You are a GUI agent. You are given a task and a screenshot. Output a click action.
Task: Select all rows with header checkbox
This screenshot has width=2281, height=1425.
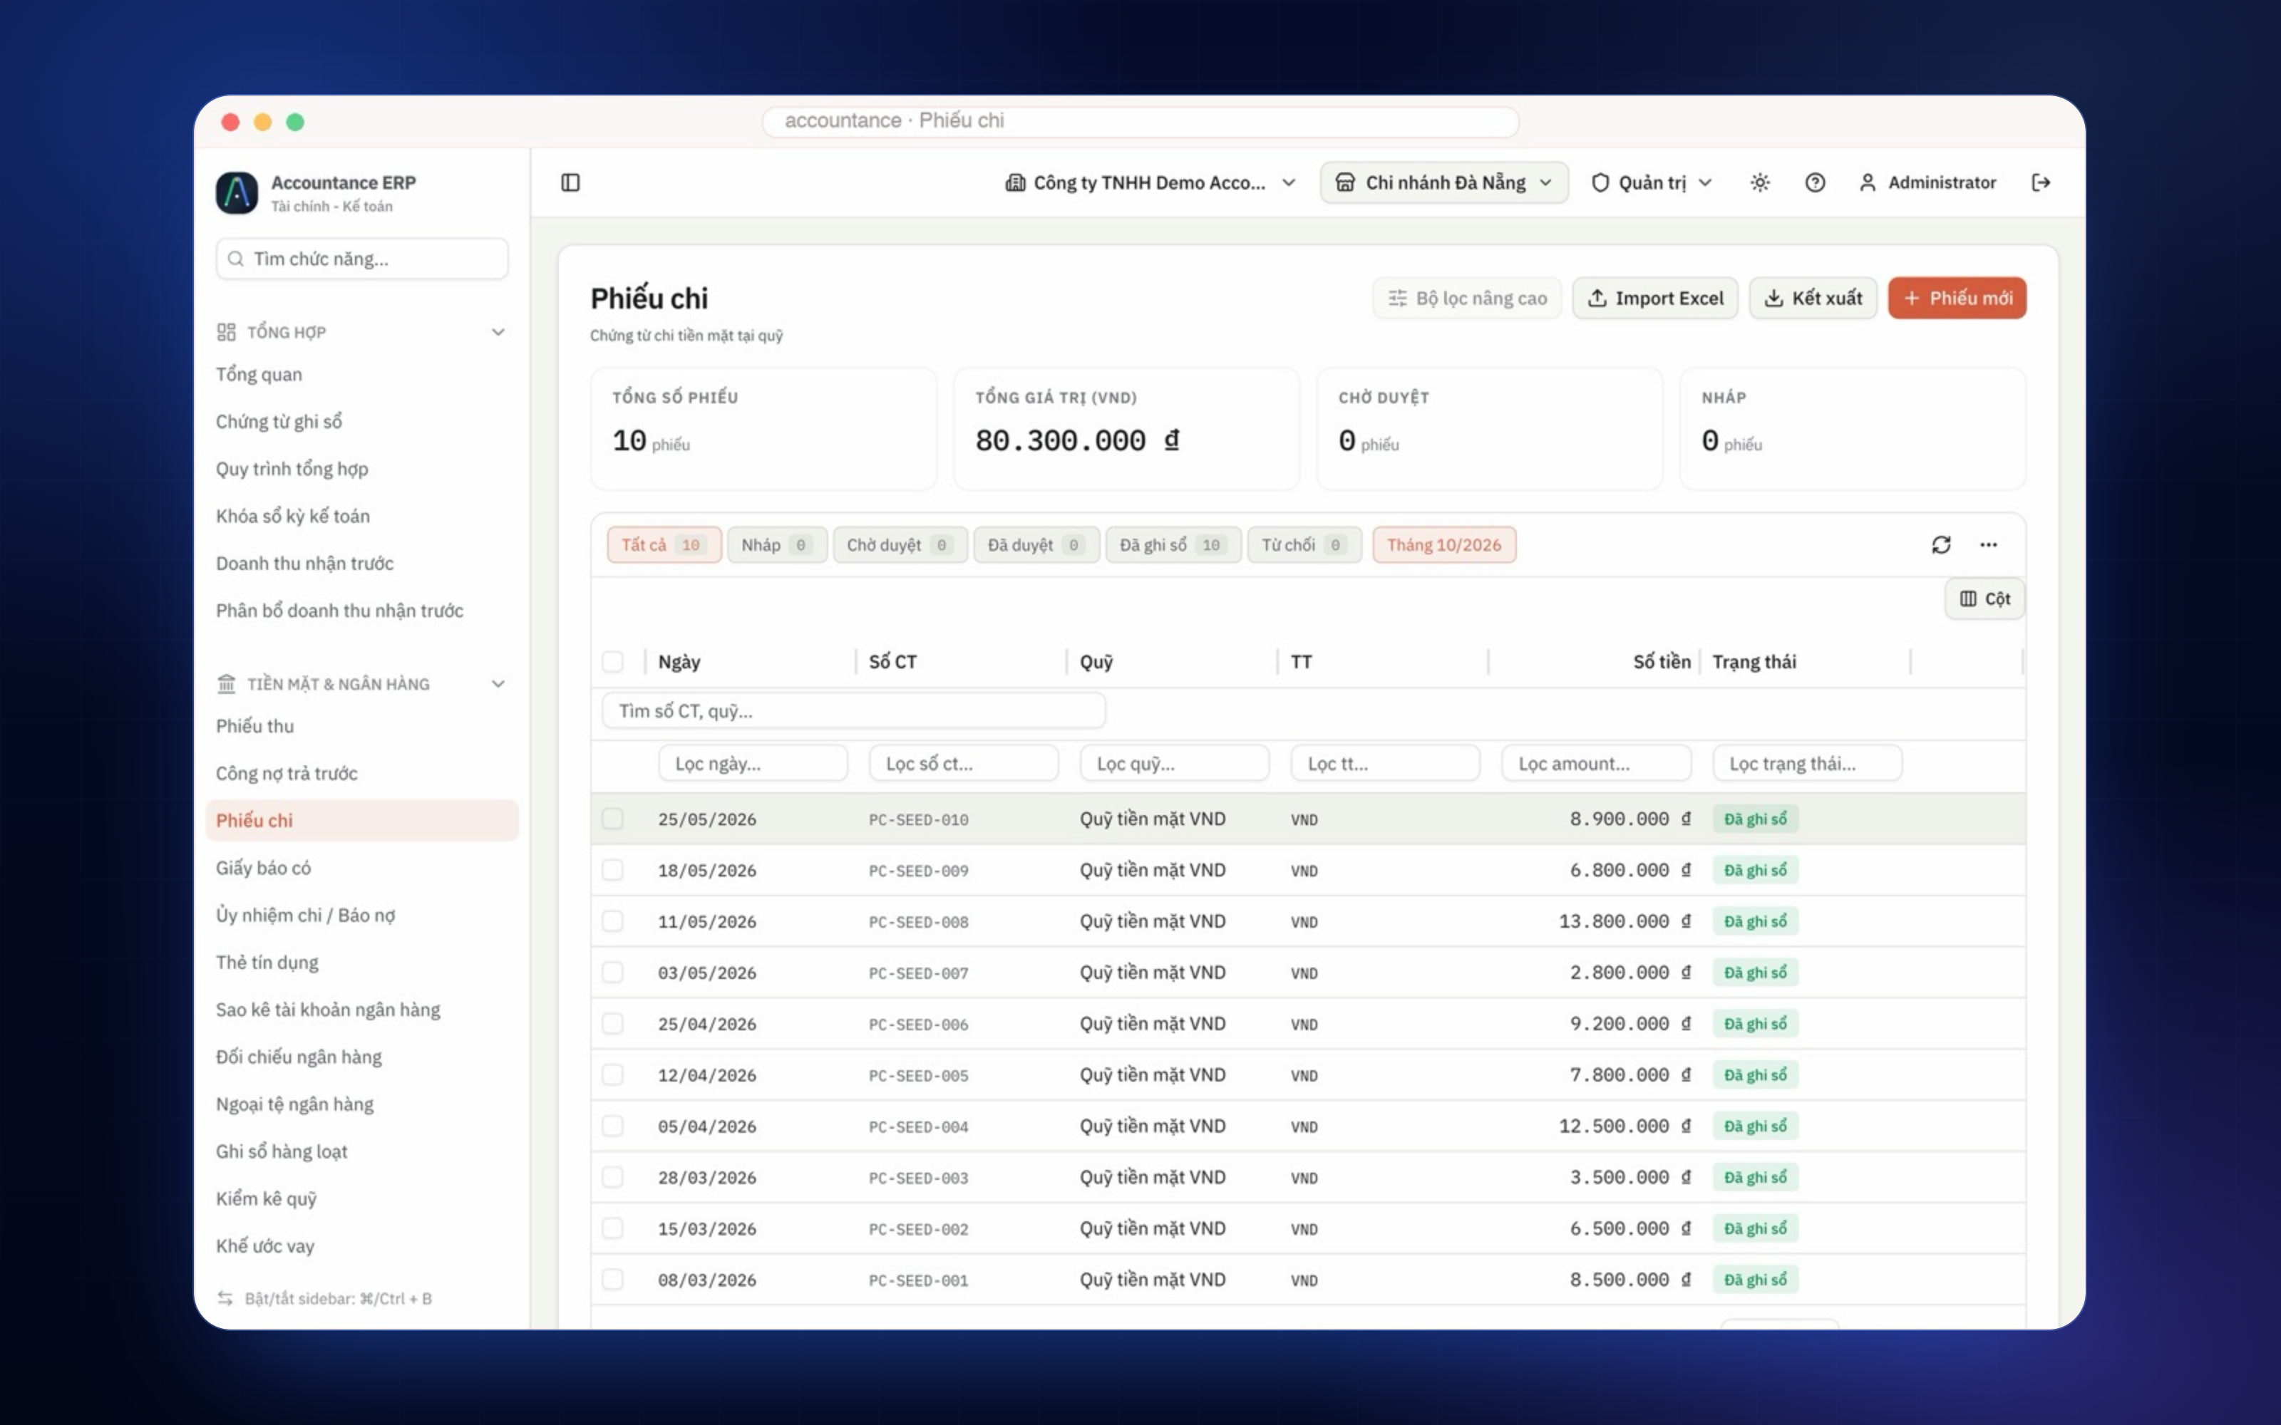click(613, 662)
